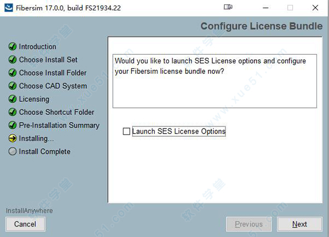This screenshot has height=237, width=329.
Task: Click the Cancel button
Action: (25, 224)
